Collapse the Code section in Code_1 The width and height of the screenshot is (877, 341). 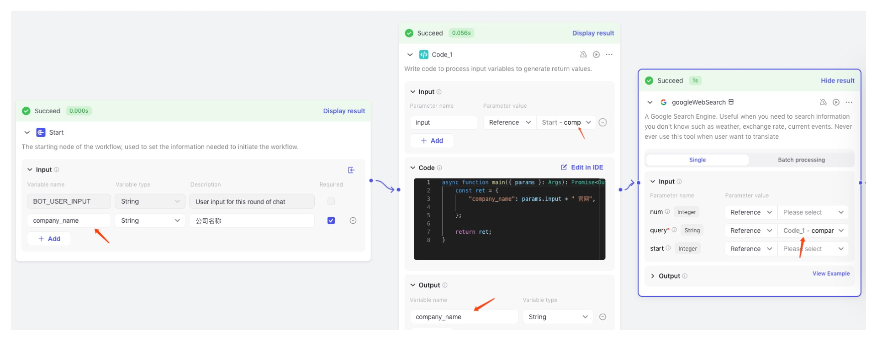pyautogui.click(x=413, y=168)
